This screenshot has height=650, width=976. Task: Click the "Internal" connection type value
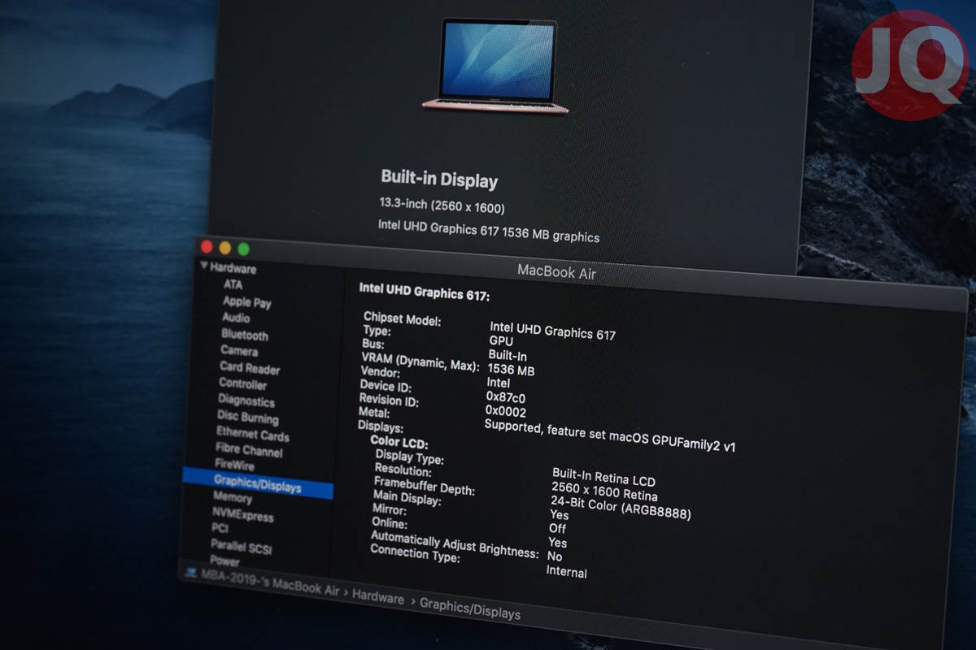coord(567,572)
